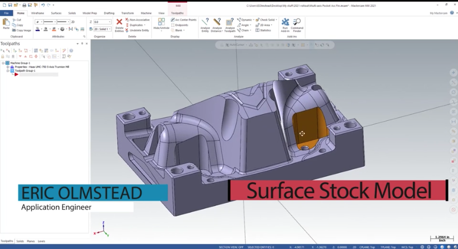458x249 pixels.
Task: Click the lock icon in Toolpaths toolbar
Action: pyautogui.click(x=3, y=57)
